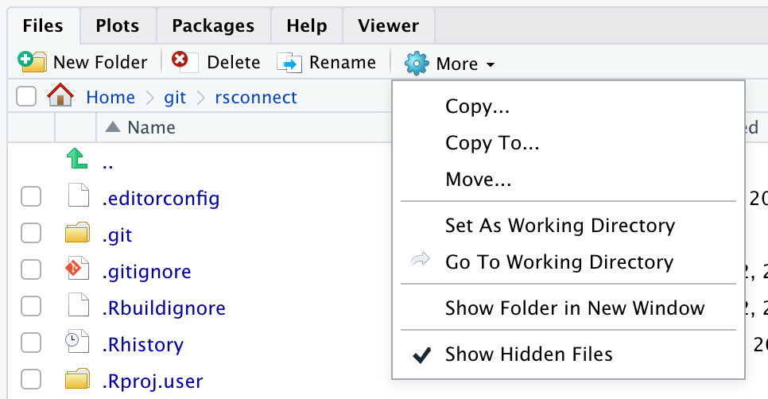Tick the .Rbuildignore checkbox
The height and width of the screenshot is (399, 768).
[x=30, y=308]
